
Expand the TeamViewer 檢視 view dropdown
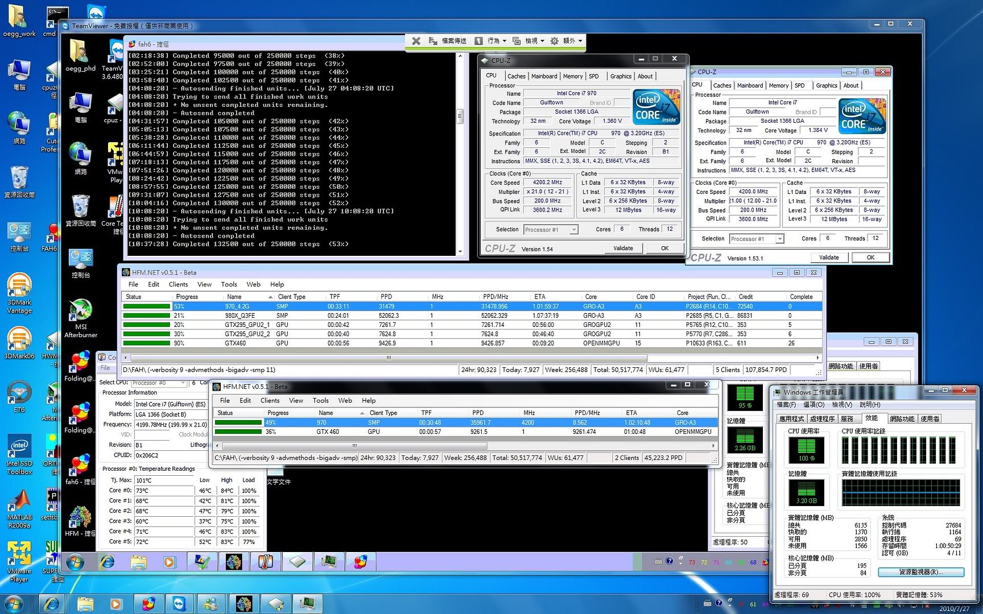pos(528,41)
